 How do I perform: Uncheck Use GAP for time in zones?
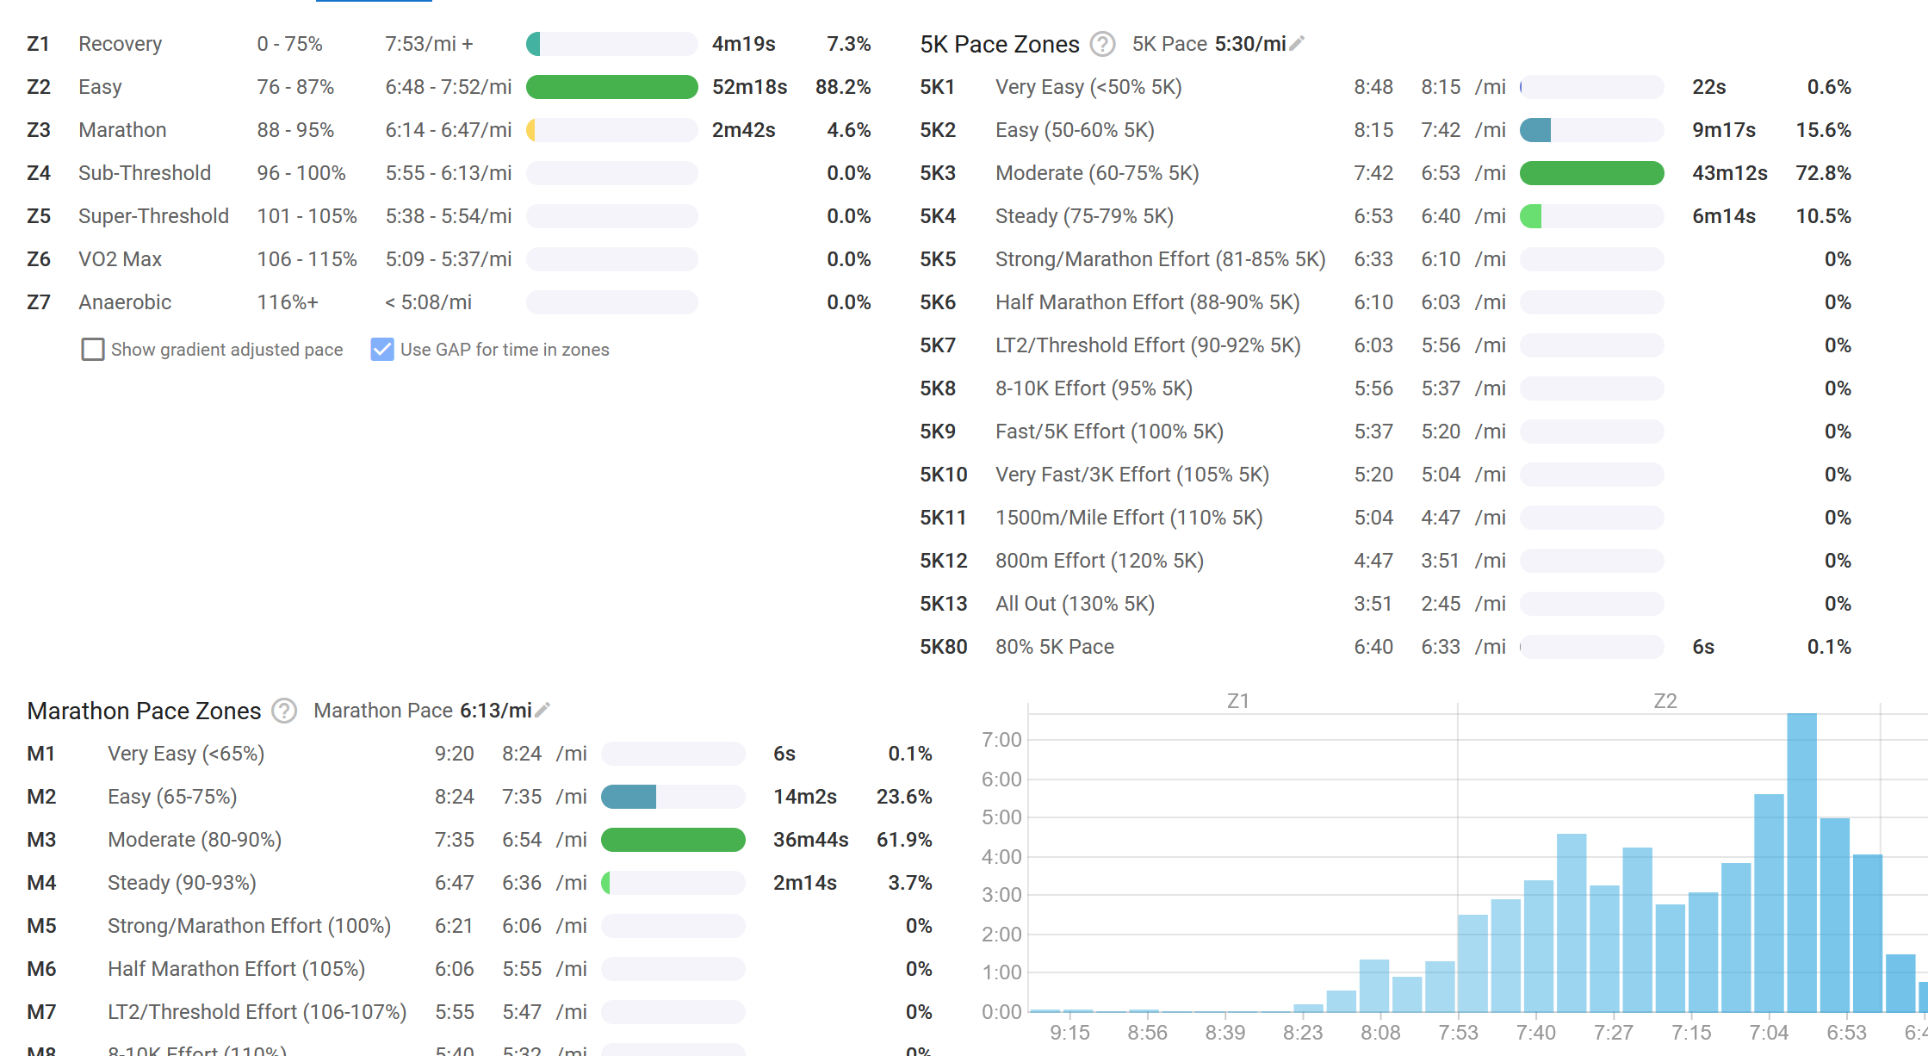(382, 350)
